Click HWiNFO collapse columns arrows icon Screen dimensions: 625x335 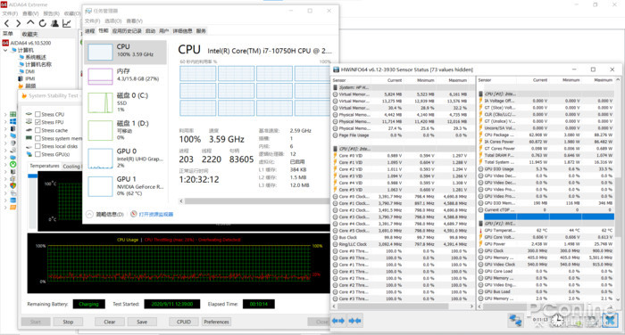point(354,321)
